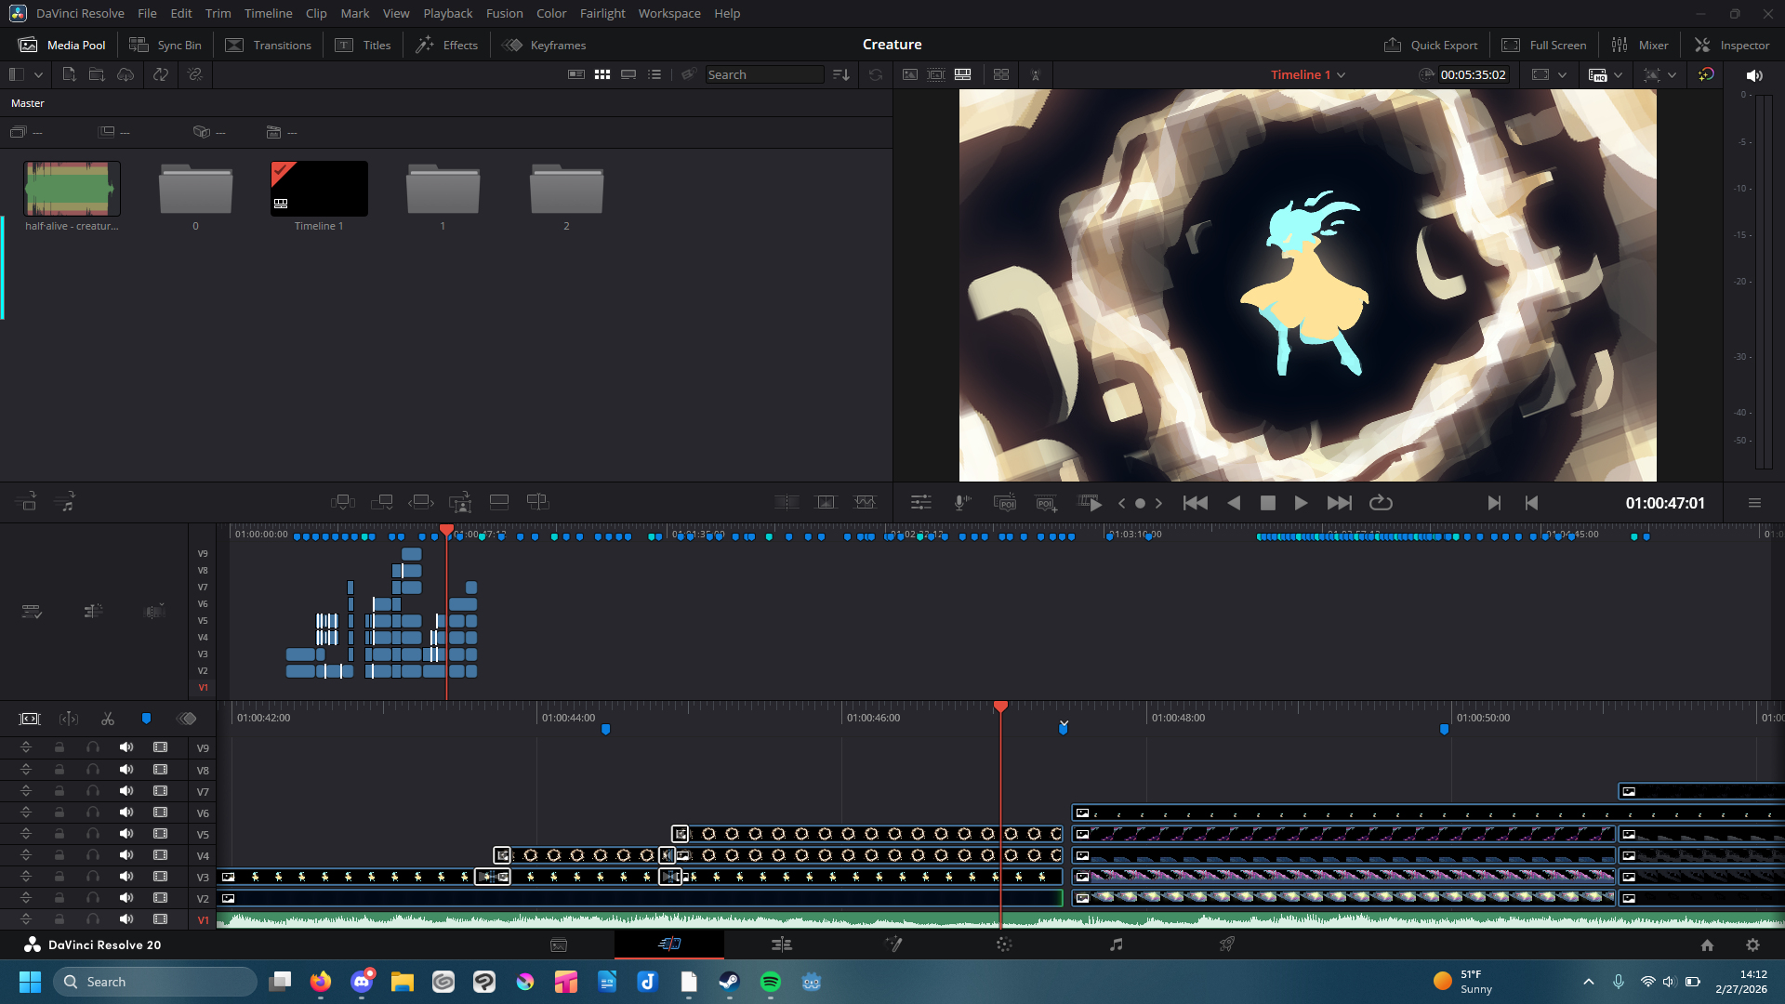Open media pool sort order dropdown

pos(841,74)
